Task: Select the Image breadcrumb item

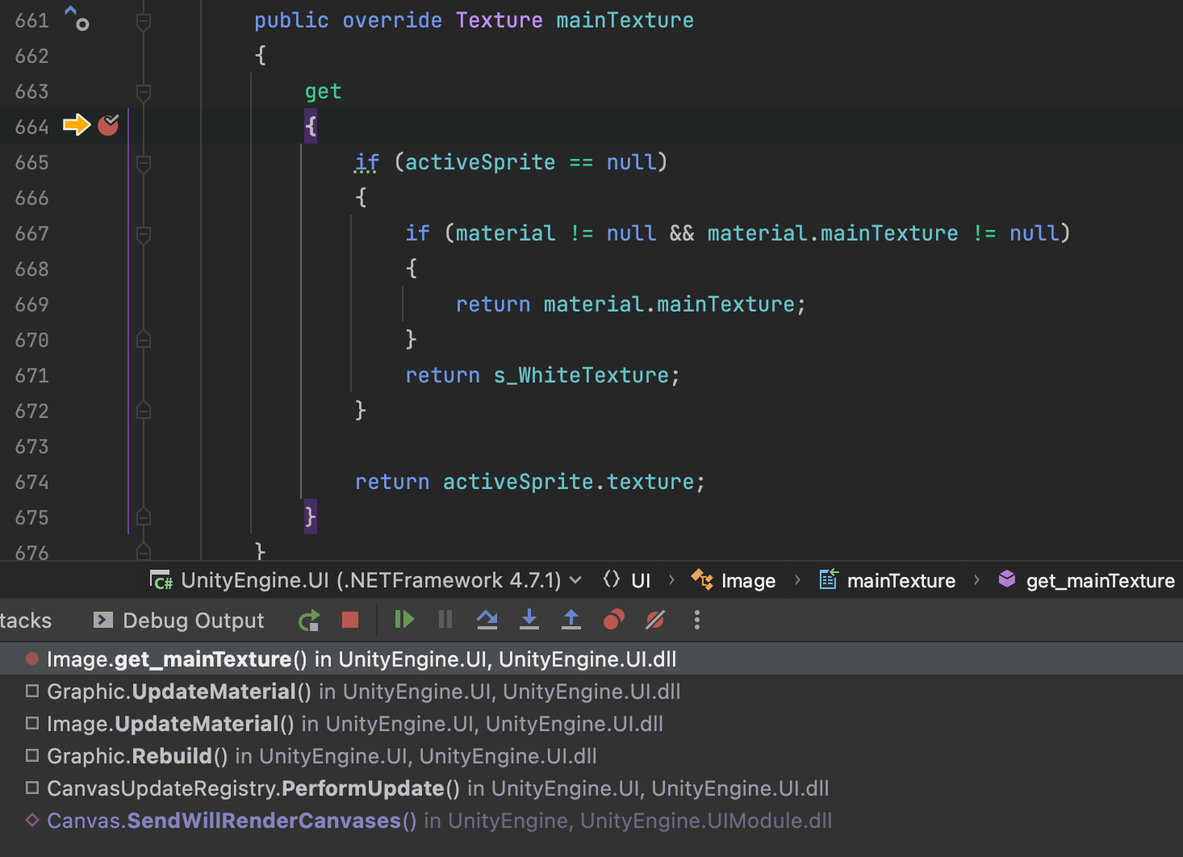Action: [x=747, y=581]
